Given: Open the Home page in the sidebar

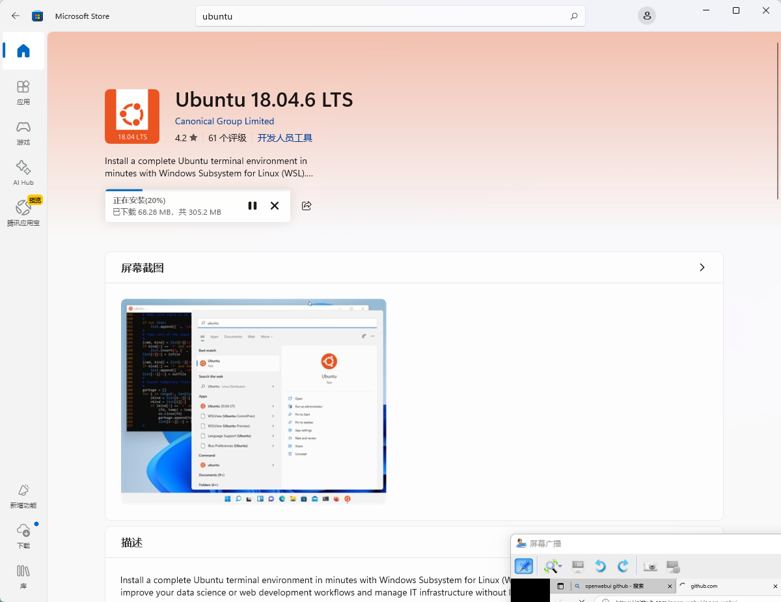Looking at the screenshot, I should (23, 51).
